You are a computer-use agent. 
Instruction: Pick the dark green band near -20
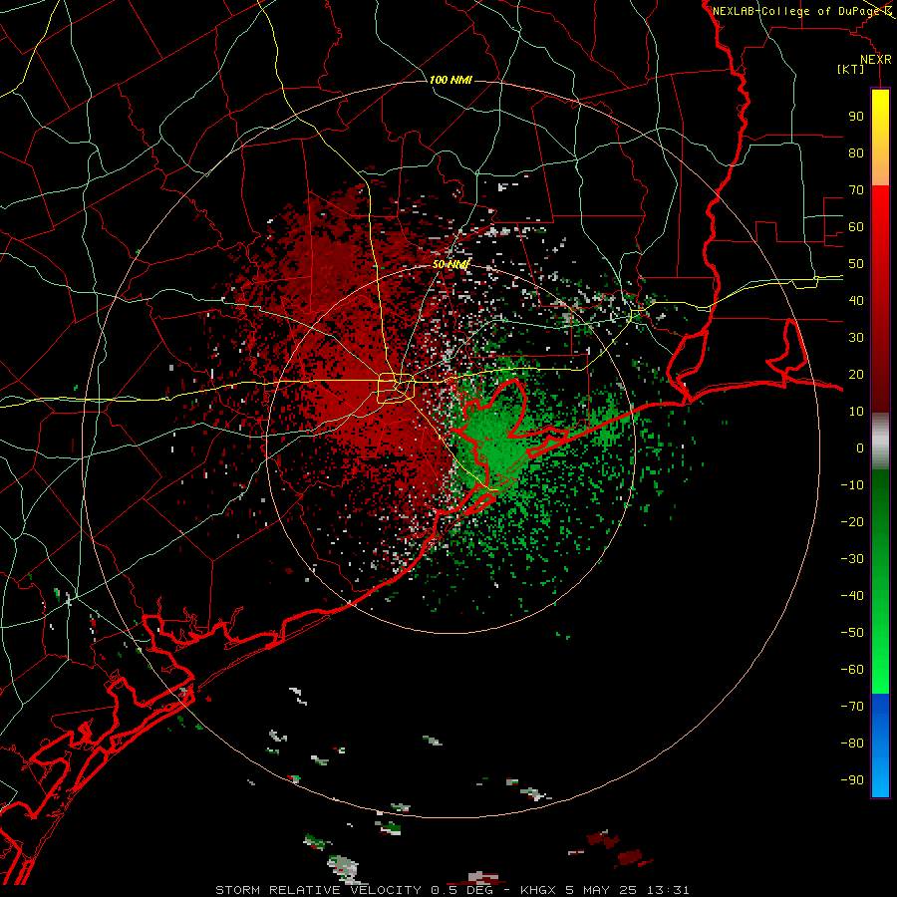pyautogui.click(x=880, y=515)
